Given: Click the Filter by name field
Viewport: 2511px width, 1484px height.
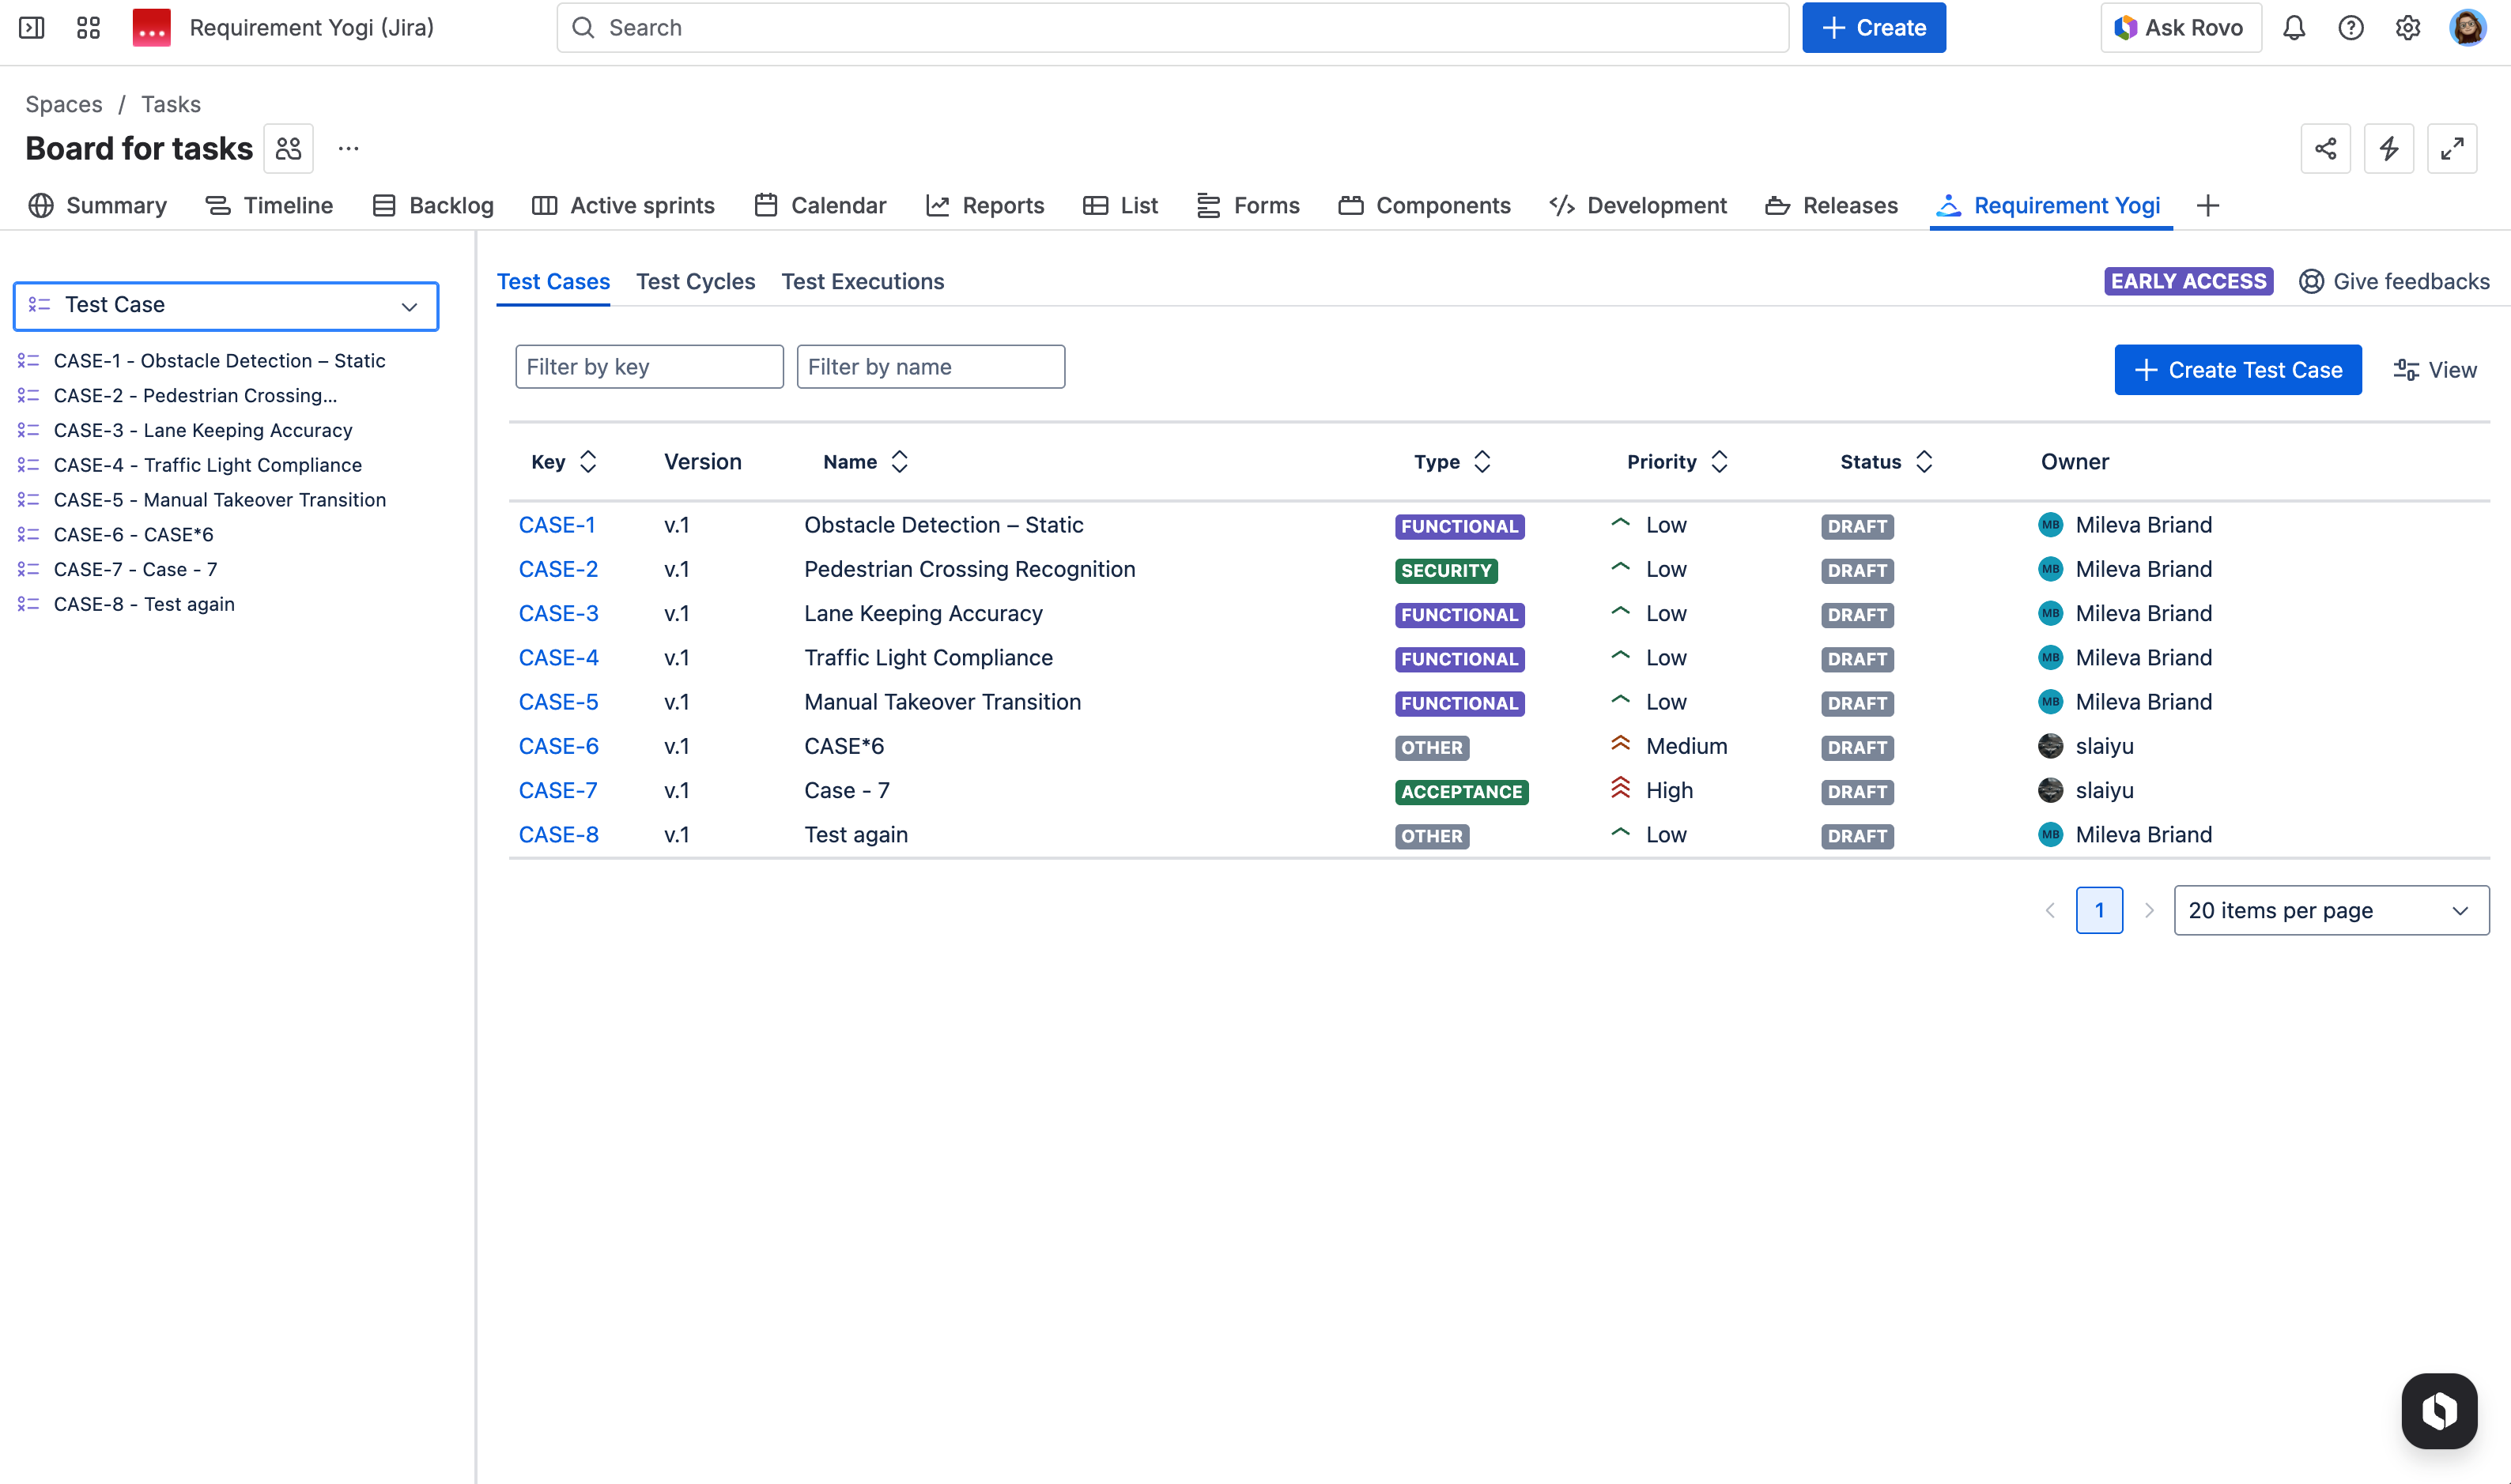Looking at the screenshot, I should click(x=931, y=367).
